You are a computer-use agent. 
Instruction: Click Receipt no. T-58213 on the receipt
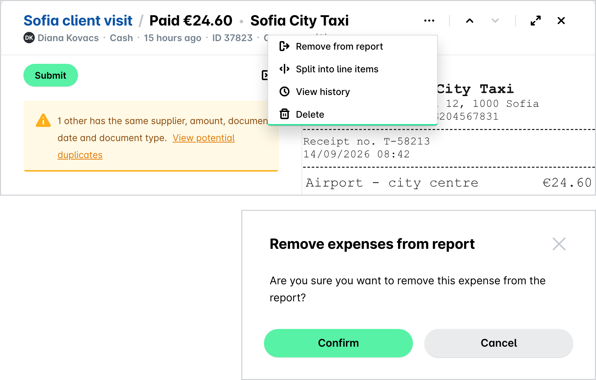tap(366, 141)
